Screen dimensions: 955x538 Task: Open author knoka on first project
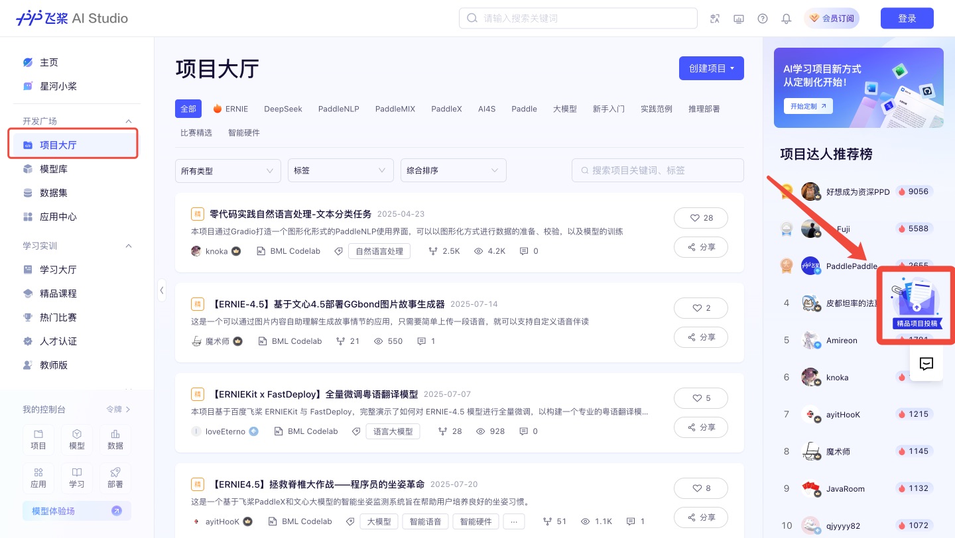pos(217,251)
